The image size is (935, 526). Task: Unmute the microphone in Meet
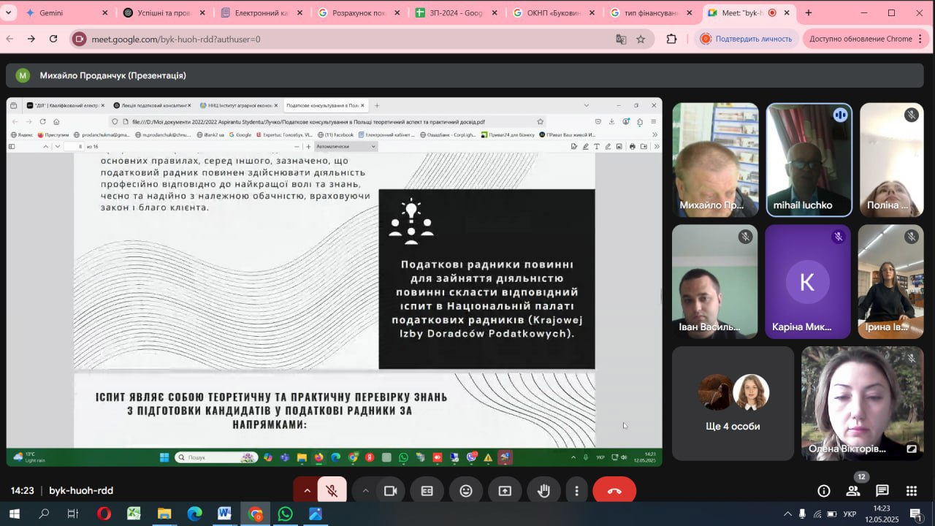[x=332, y=491]
